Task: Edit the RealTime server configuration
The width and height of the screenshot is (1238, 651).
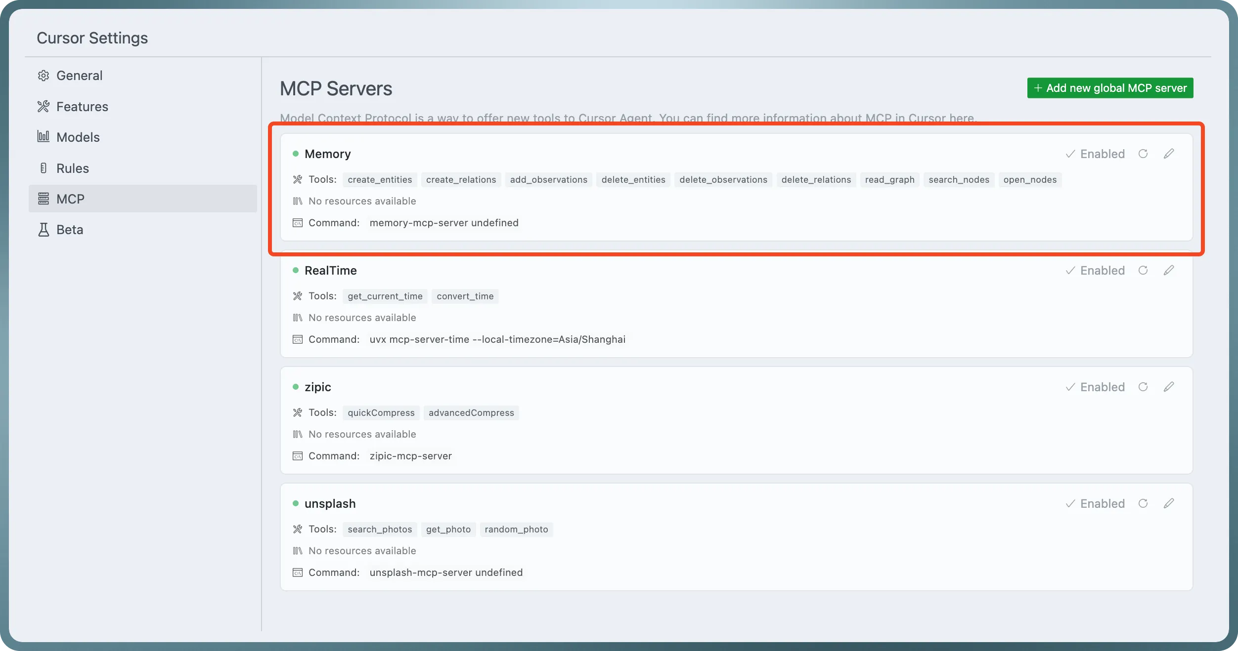Action: 1169,270
